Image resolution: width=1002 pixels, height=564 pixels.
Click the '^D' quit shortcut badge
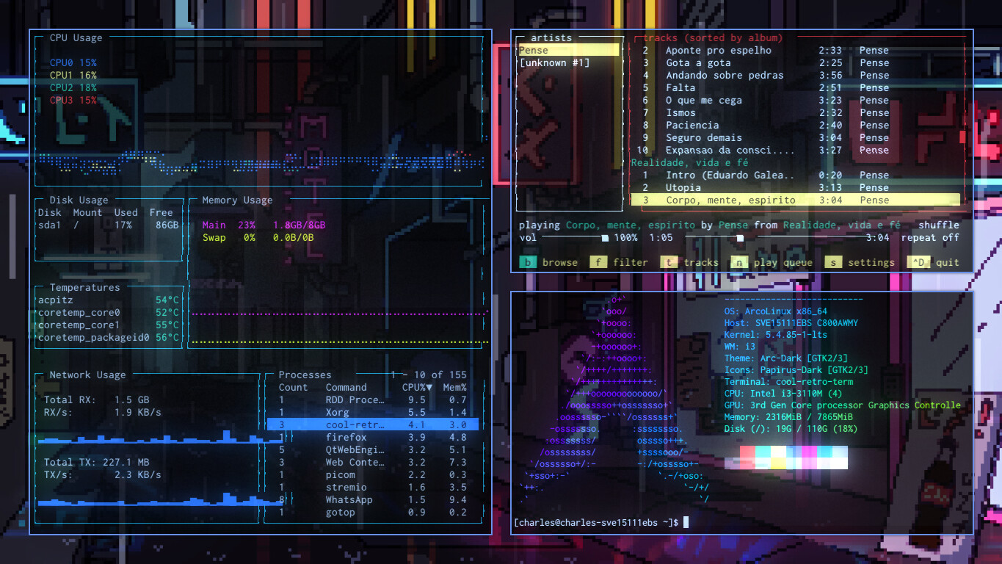click(918, 262)
